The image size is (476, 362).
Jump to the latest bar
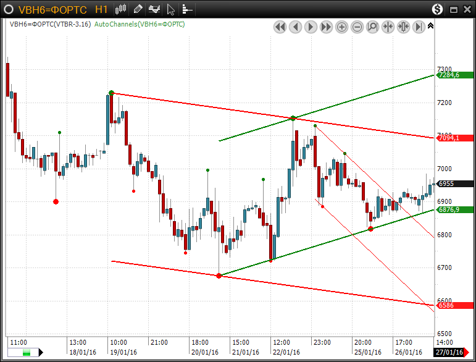419,27
